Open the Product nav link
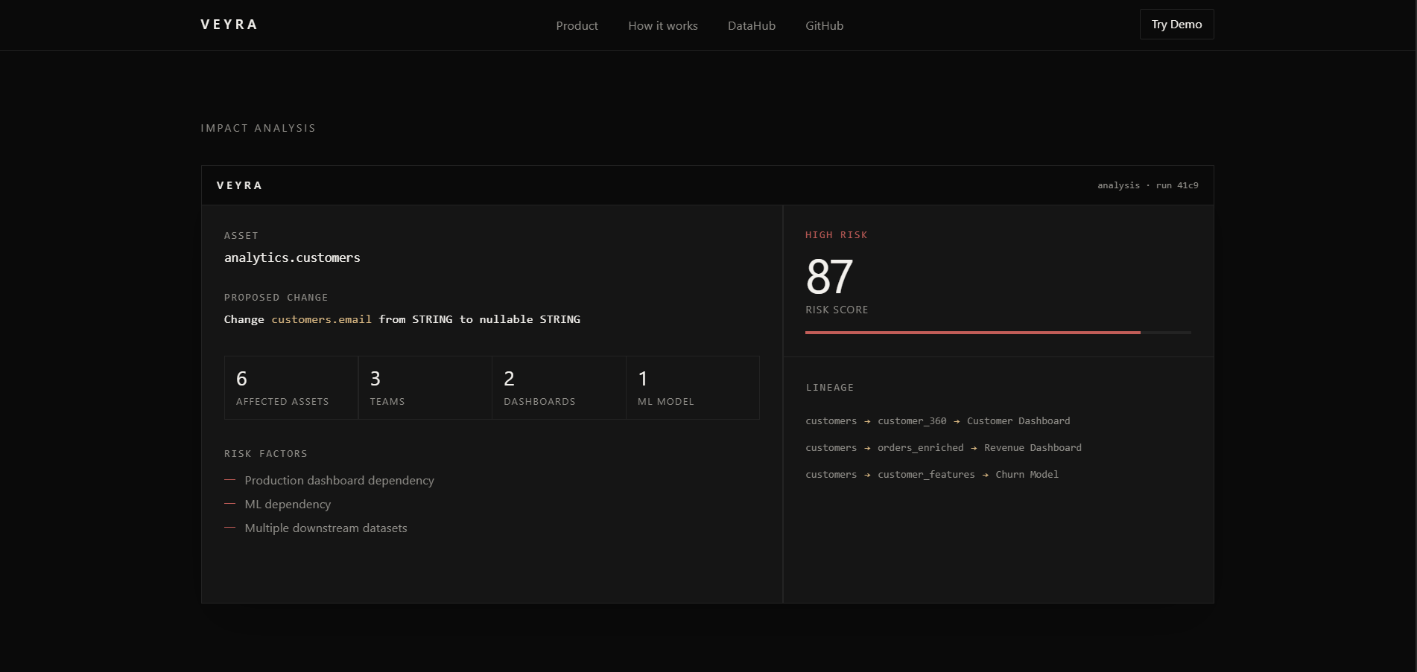1417x672 pixels. (577, 25)
